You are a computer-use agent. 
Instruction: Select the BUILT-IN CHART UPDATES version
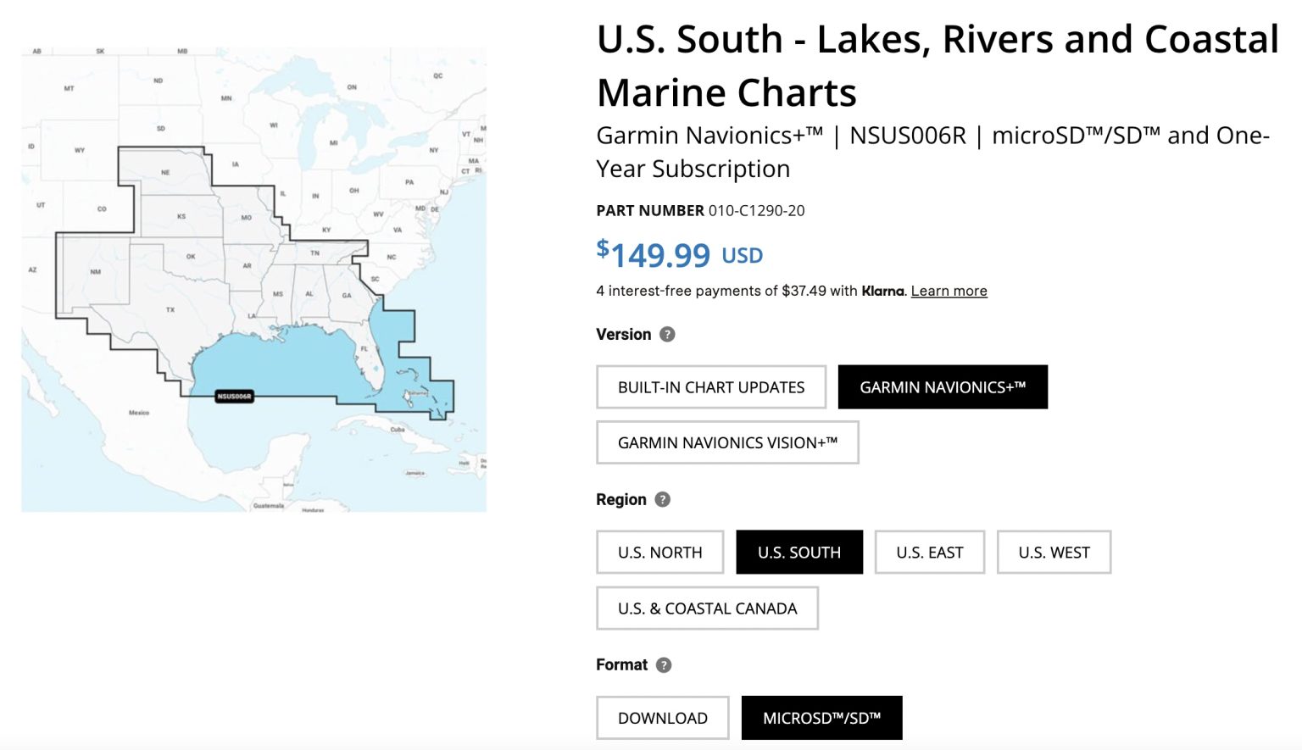(x=710, y=386)
